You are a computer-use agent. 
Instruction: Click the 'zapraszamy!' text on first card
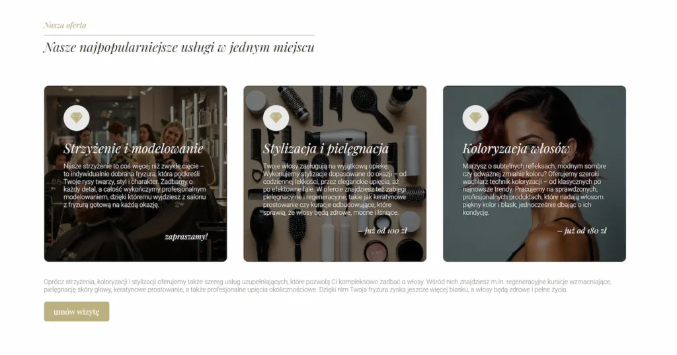click(186, 237)
